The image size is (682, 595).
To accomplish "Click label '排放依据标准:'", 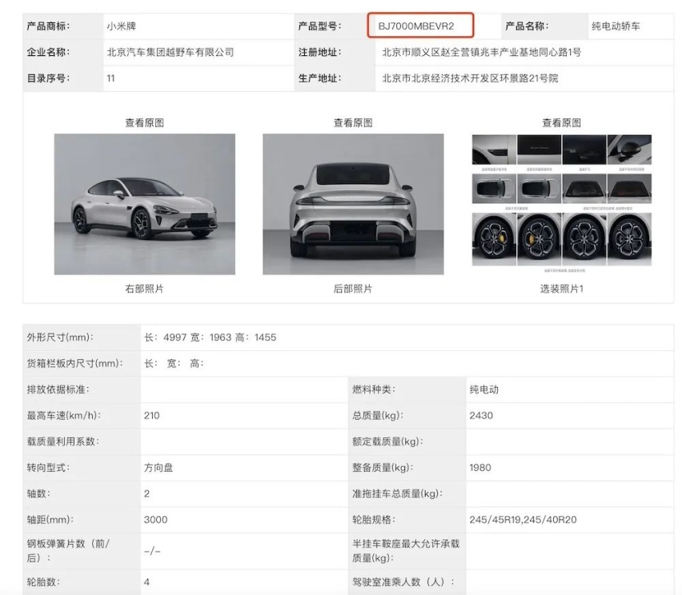I will point(58,389).
